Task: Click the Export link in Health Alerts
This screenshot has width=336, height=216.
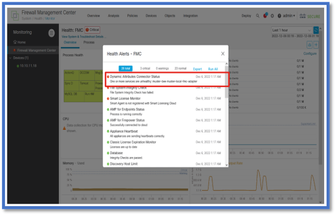Action: coord(197,69)
